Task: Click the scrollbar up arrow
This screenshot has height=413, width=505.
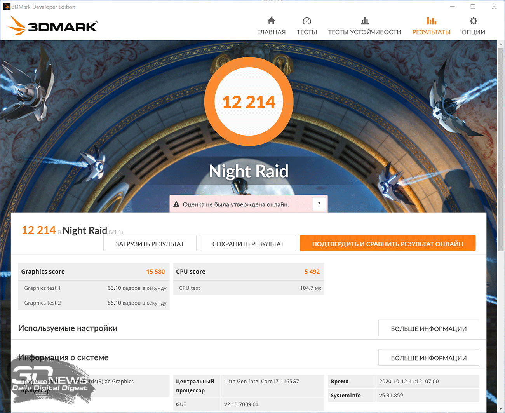Action: click(x=500, y=44)
